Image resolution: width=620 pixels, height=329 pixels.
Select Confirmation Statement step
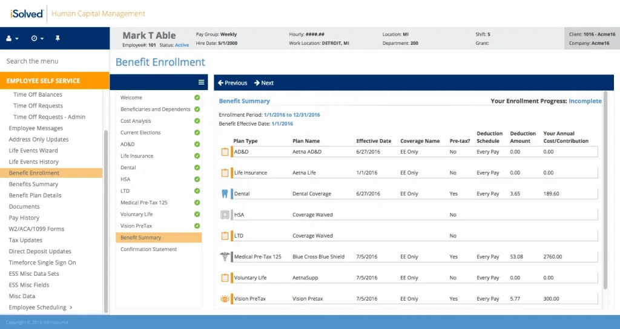pyautogui.click(x=149, y=249)
